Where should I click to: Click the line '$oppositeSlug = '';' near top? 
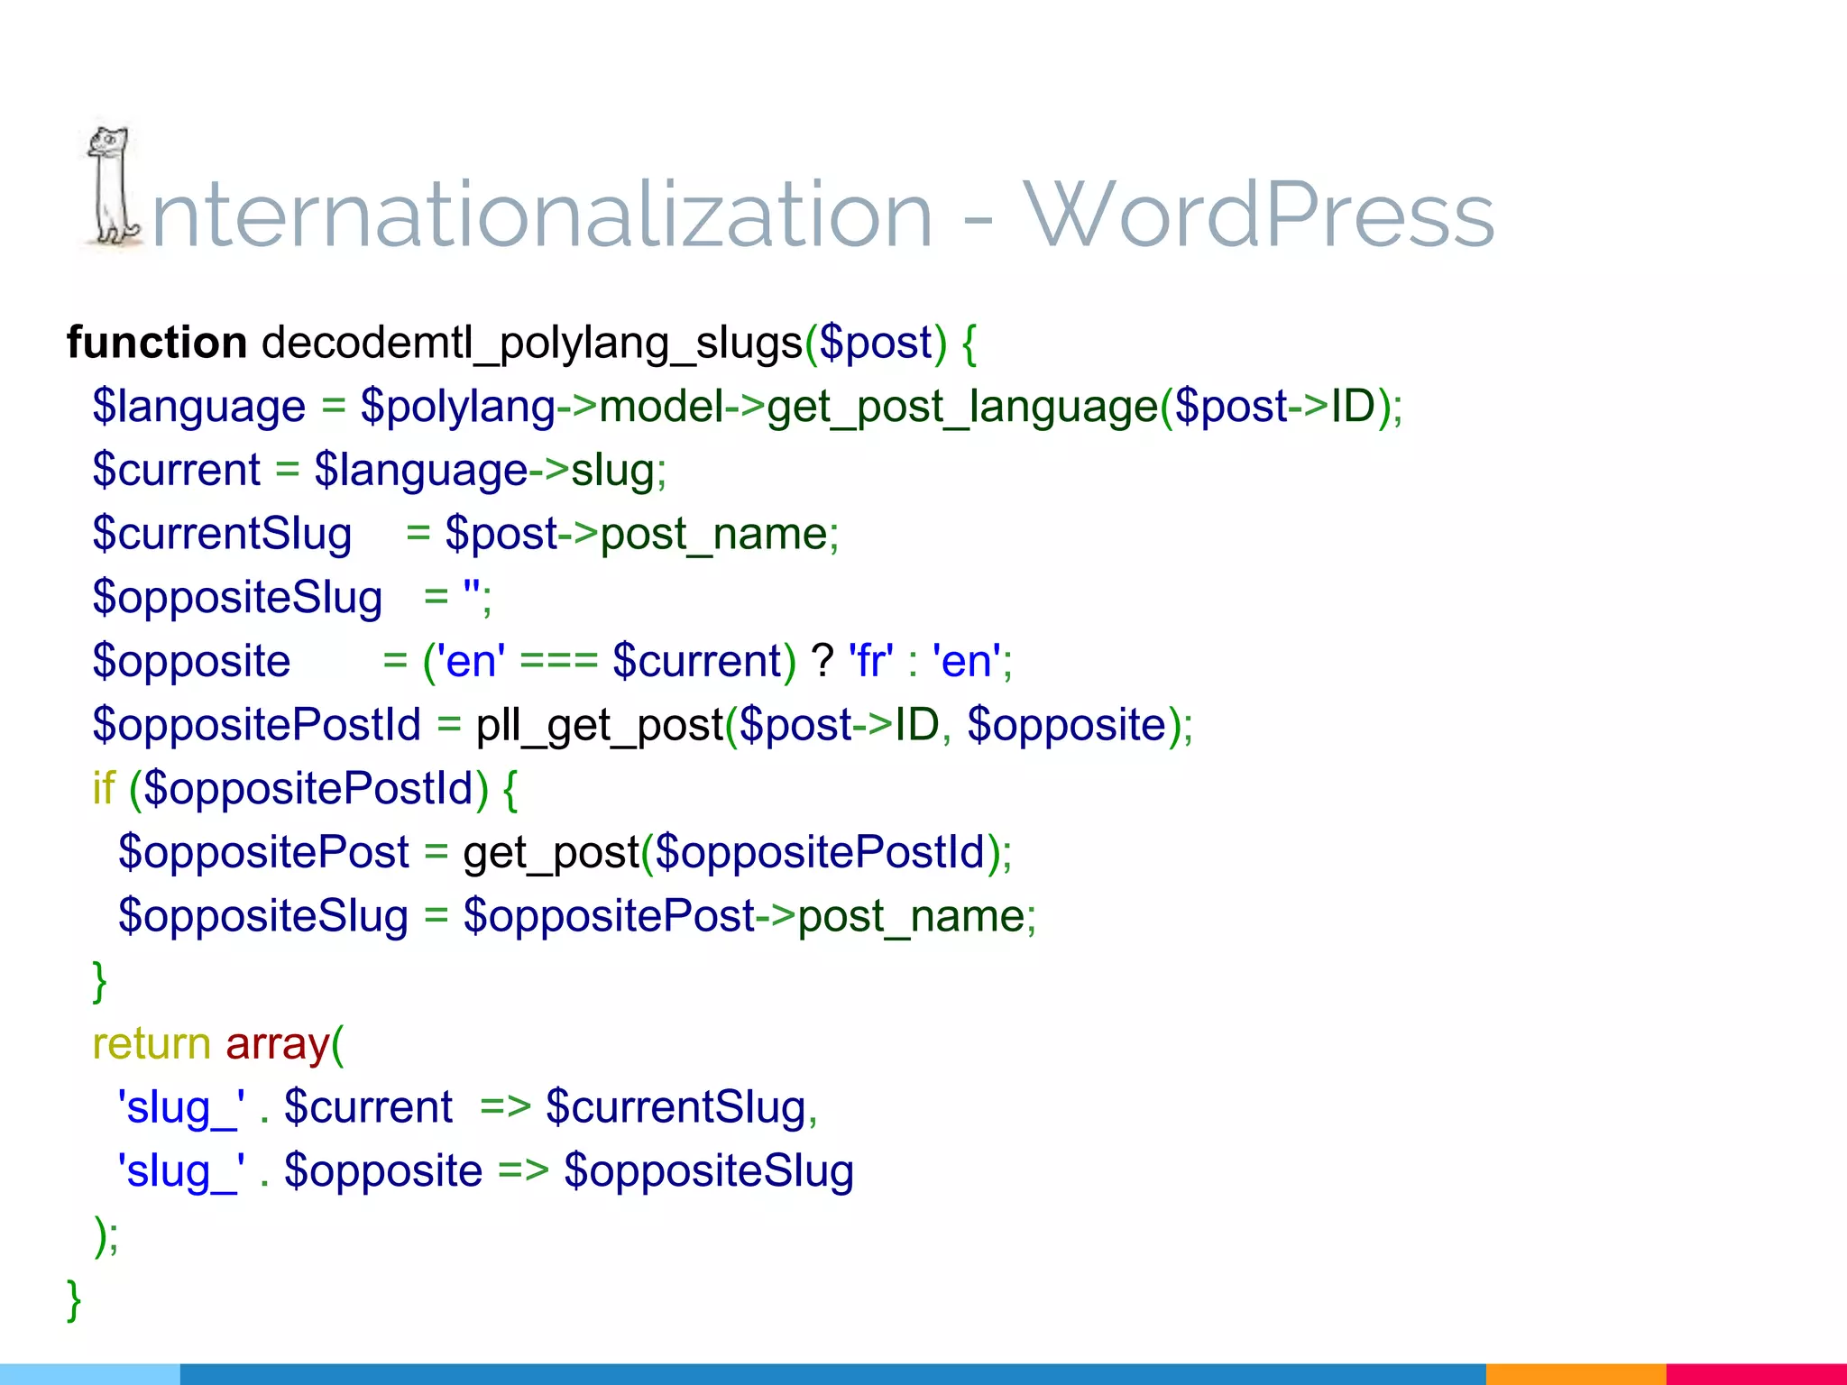292,599
